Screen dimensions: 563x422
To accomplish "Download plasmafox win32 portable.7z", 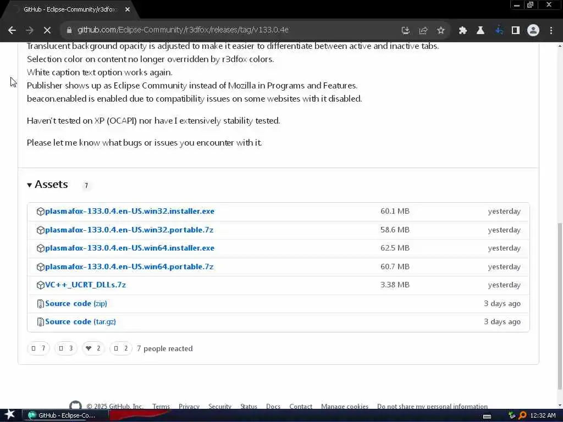I will 129,230.
